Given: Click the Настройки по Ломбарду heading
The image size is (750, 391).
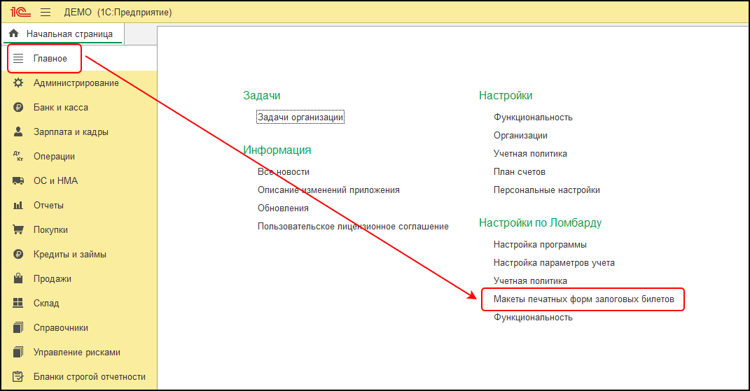Looking at the screenshot, I should (540, 222).
